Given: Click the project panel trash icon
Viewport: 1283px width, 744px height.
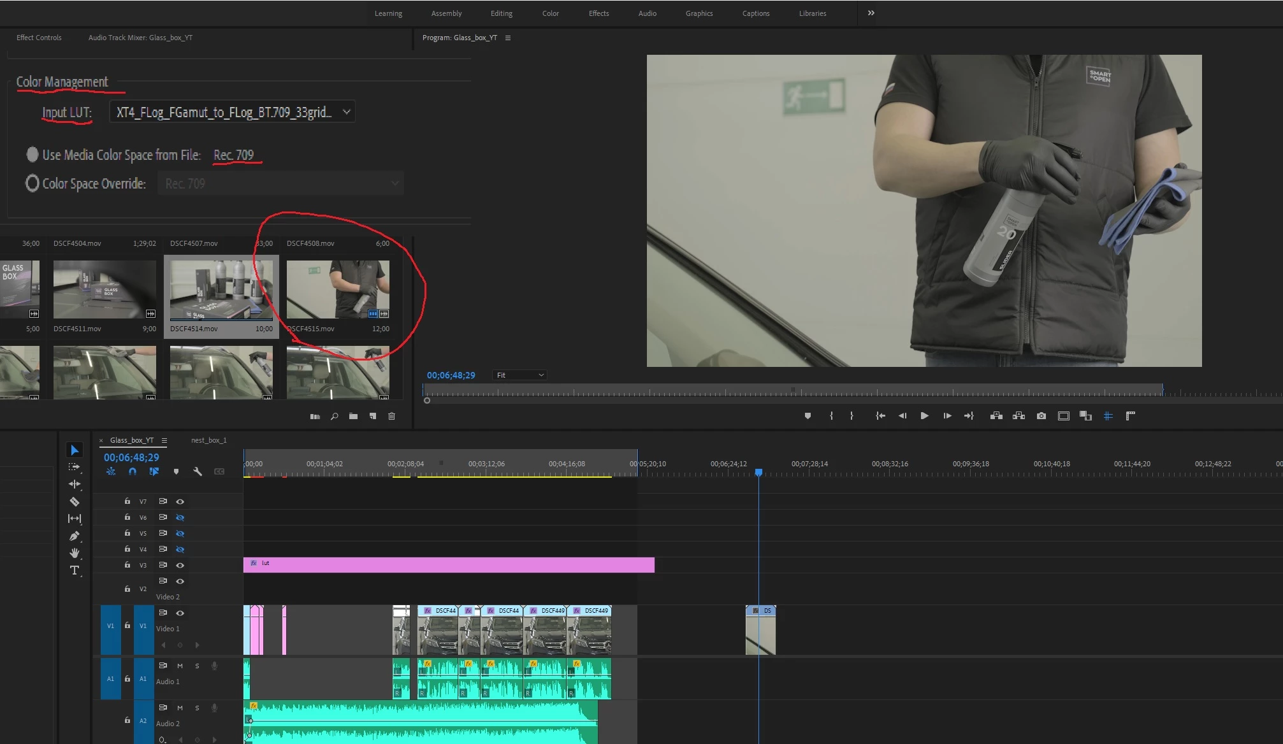Looking at the screenshot, I should coord(391,416).
